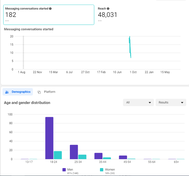Click the Men bar for 18-24
Viewport: 189px width, 176px height.
tap(49, 138)
